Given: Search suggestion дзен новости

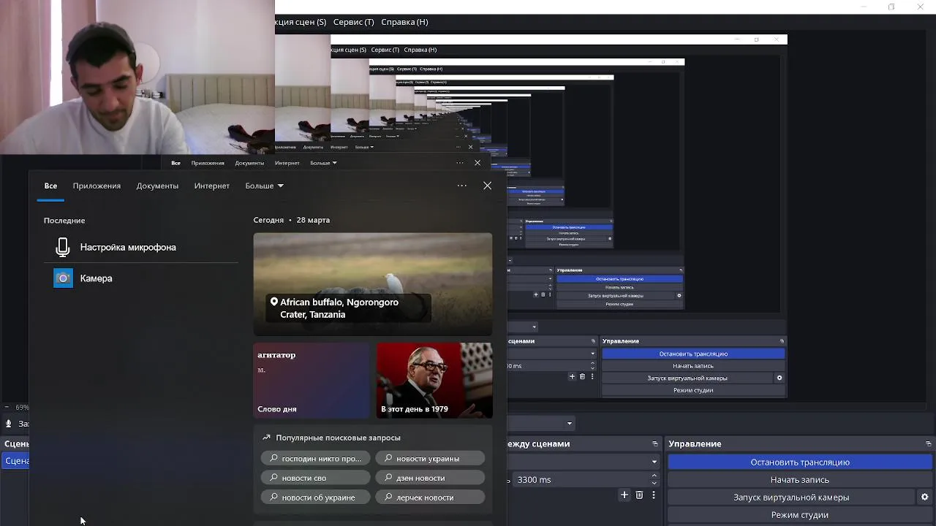Looking at the screenshot, I should click(430, 478).
